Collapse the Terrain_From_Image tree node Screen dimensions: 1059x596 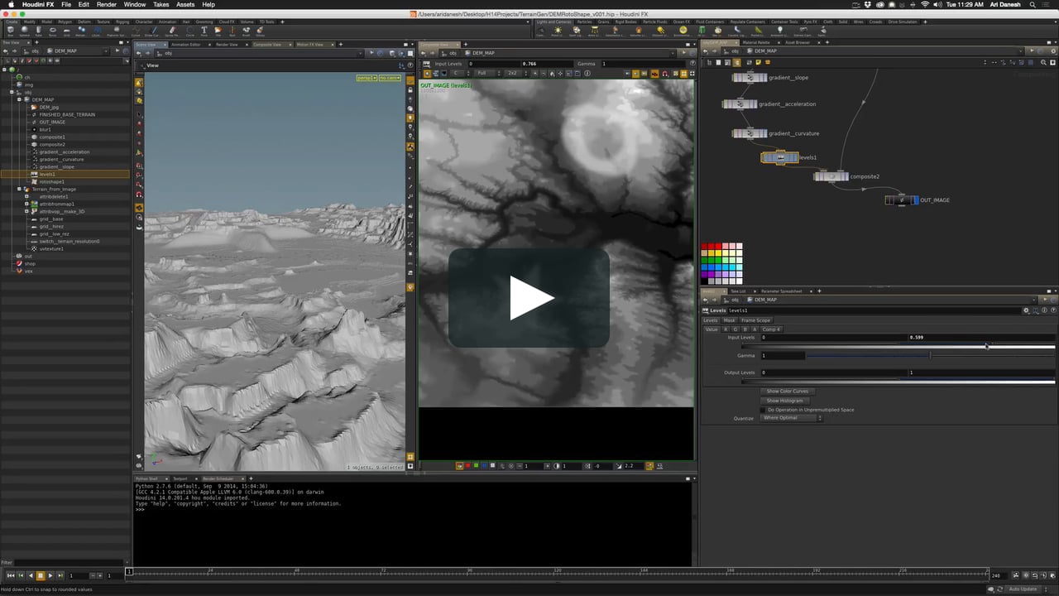point(19,189)
